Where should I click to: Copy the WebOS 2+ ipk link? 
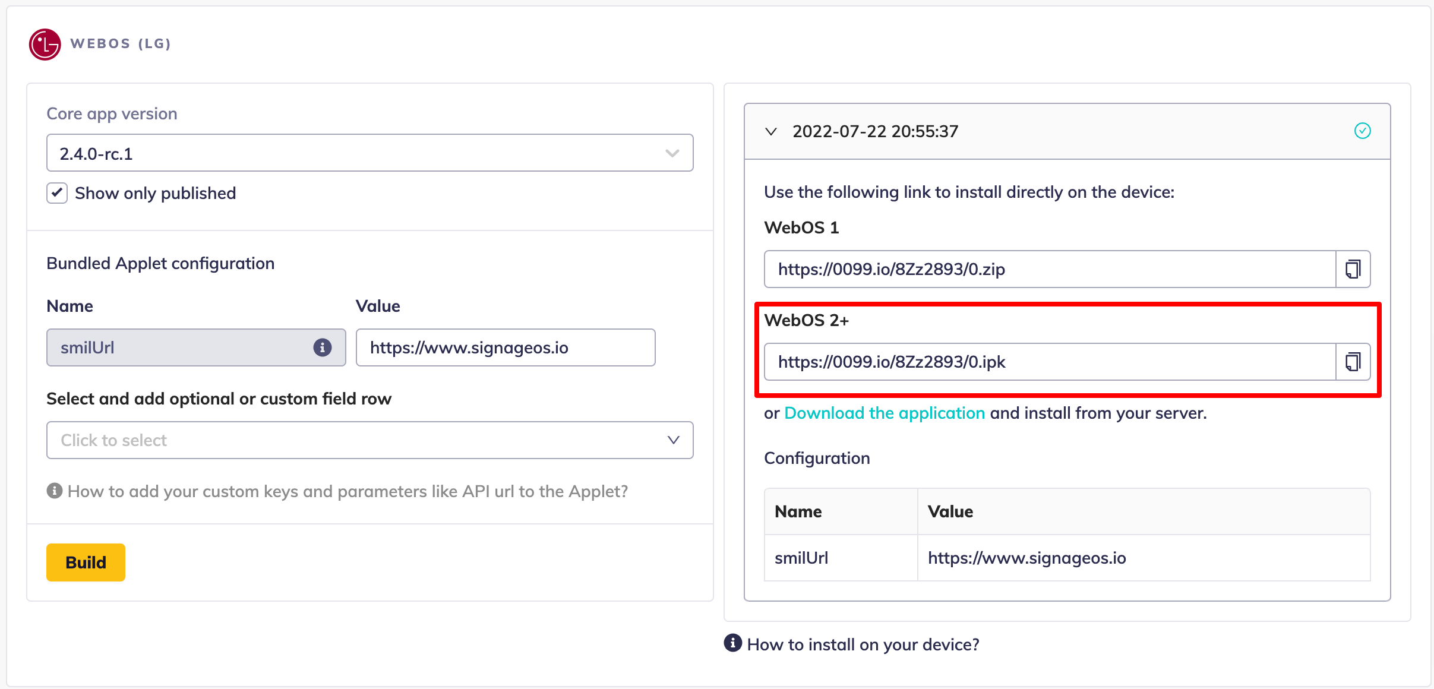coord(1353,362)
